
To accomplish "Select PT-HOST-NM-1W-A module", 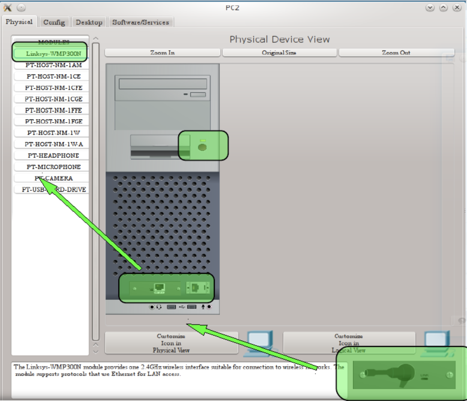I will click(52, 144).
